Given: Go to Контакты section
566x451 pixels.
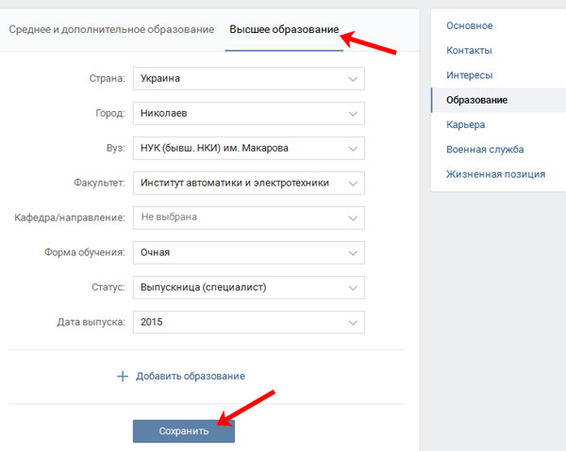Looking at the screenshot, I should (471, 50).
